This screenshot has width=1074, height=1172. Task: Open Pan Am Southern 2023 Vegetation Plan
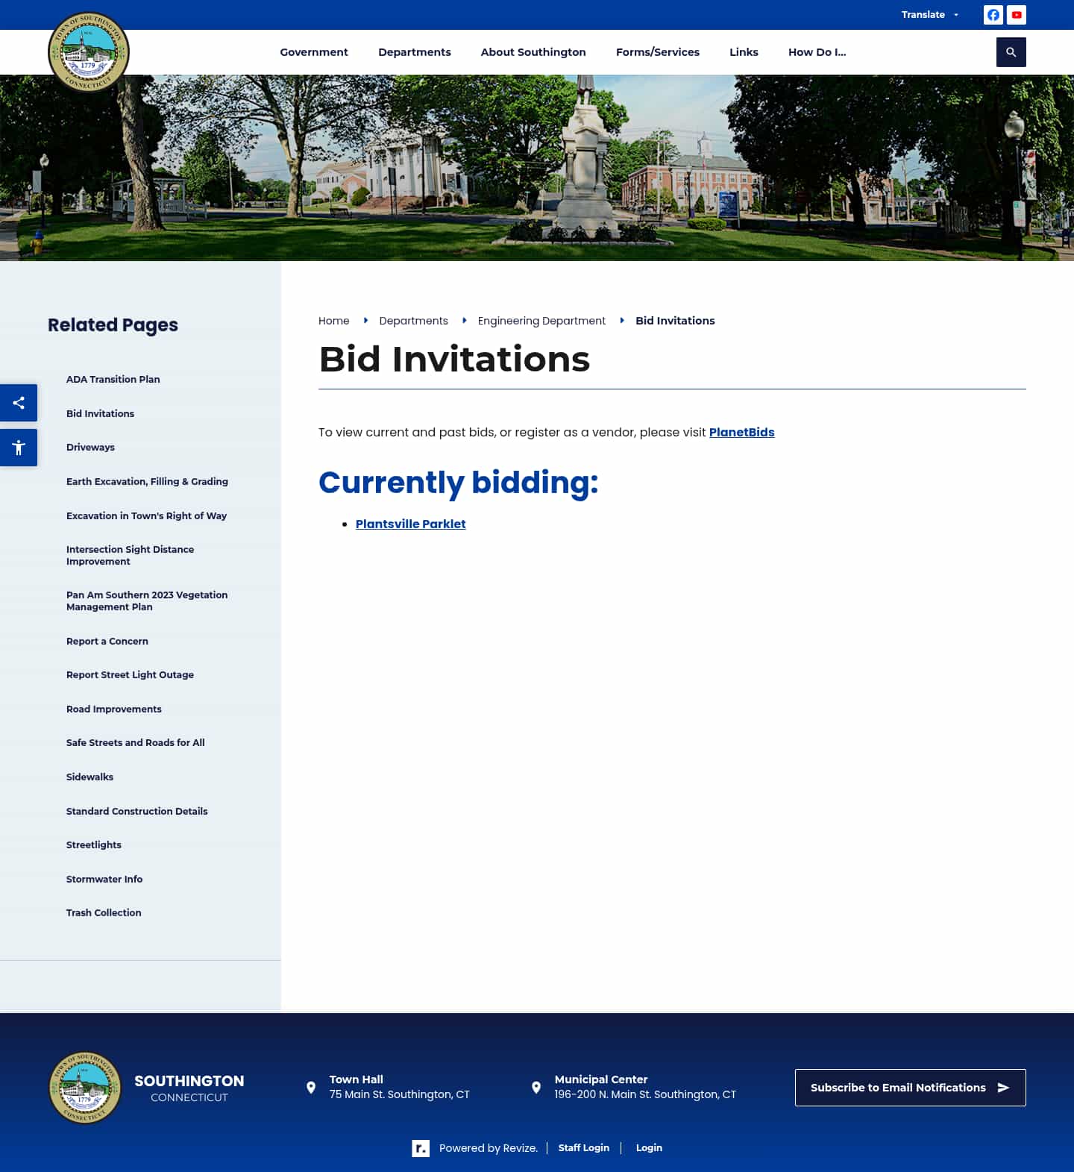[147, 601]
